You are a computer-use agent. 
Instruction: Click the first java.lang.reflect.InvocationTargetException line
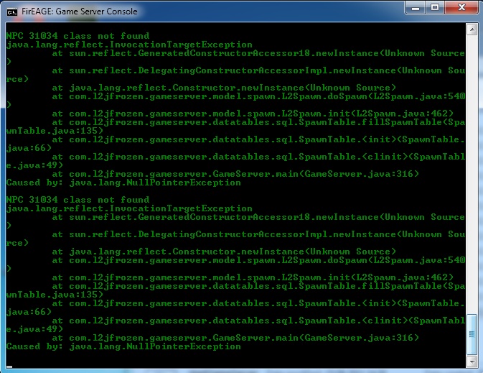point(129,45)
